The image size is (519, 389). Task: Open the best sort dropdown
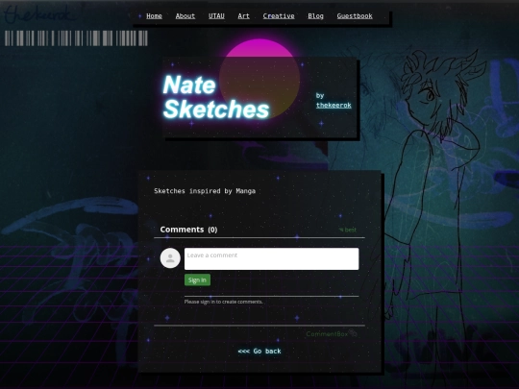(x=348, y=230)
